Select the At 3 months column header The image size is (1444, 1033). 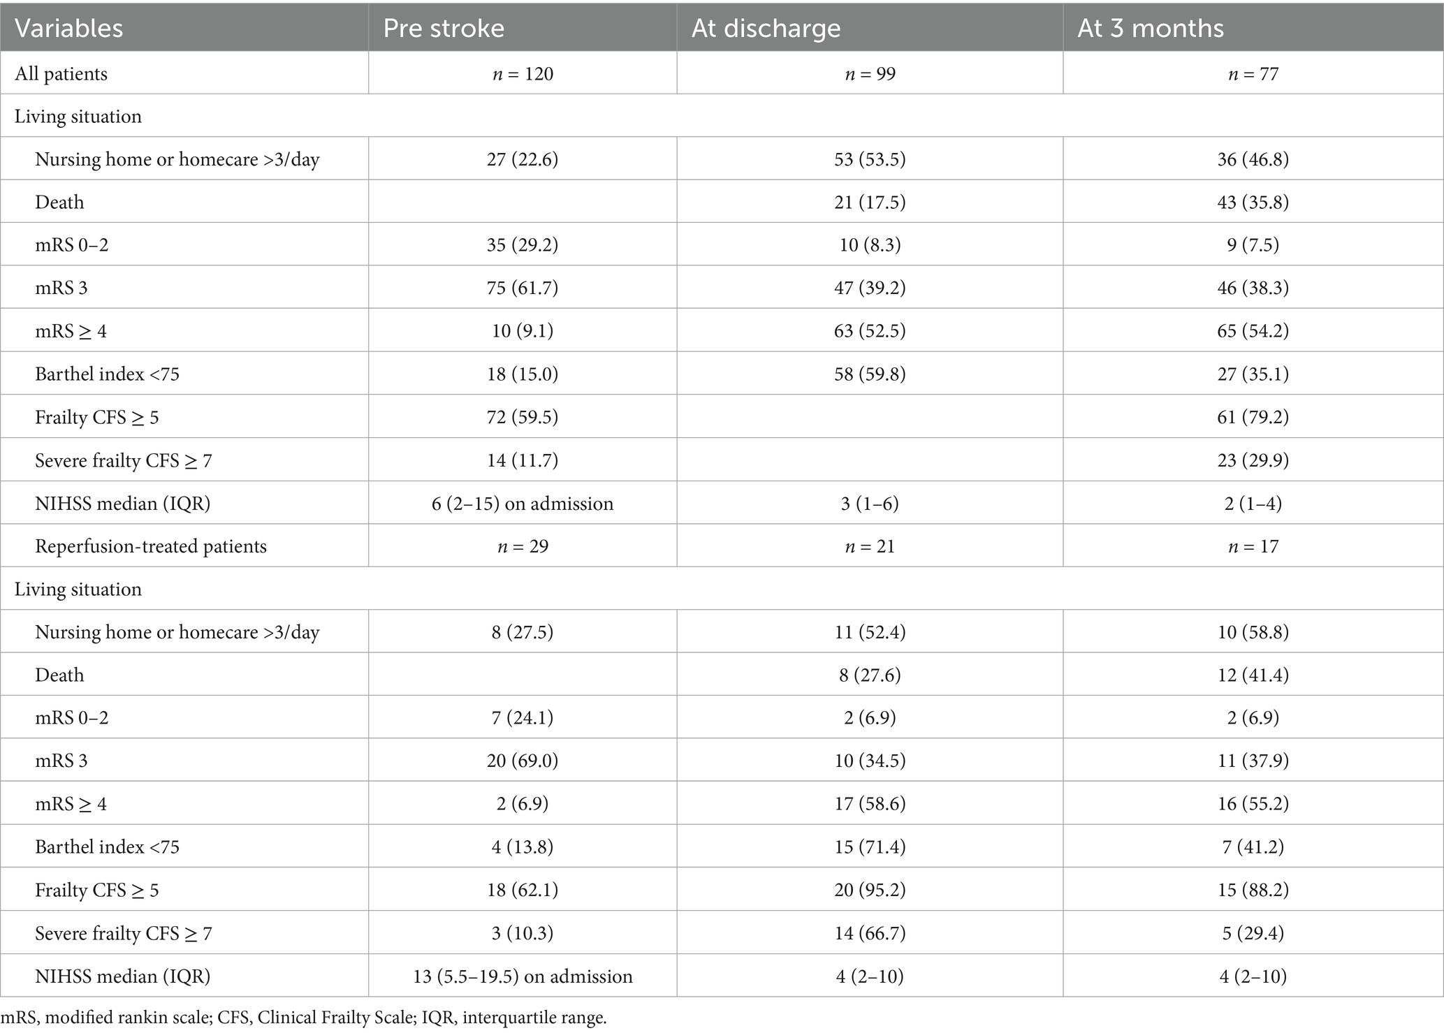(1151, 28)
